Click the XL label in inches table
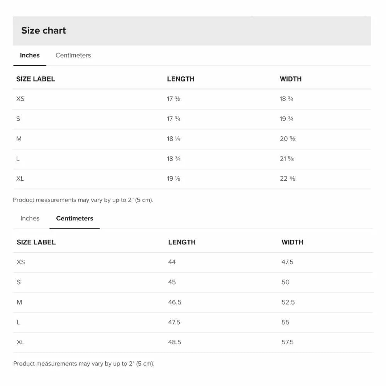The width and height of the screenshot is (386, 386). click(20, 179)
